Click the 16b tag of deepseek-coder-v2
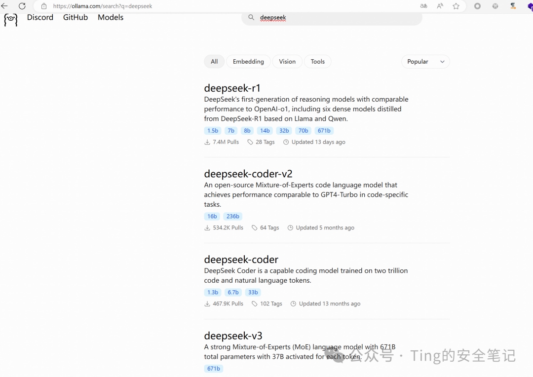The height and width of the screenshot is (377, 533). pos(212,216)
